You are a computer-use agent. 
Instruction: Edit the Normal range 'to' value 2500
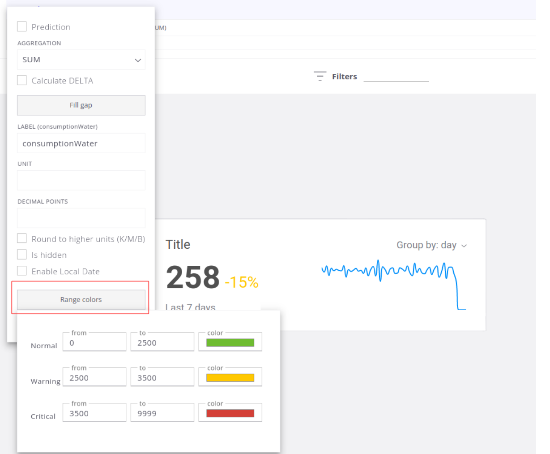162,343
